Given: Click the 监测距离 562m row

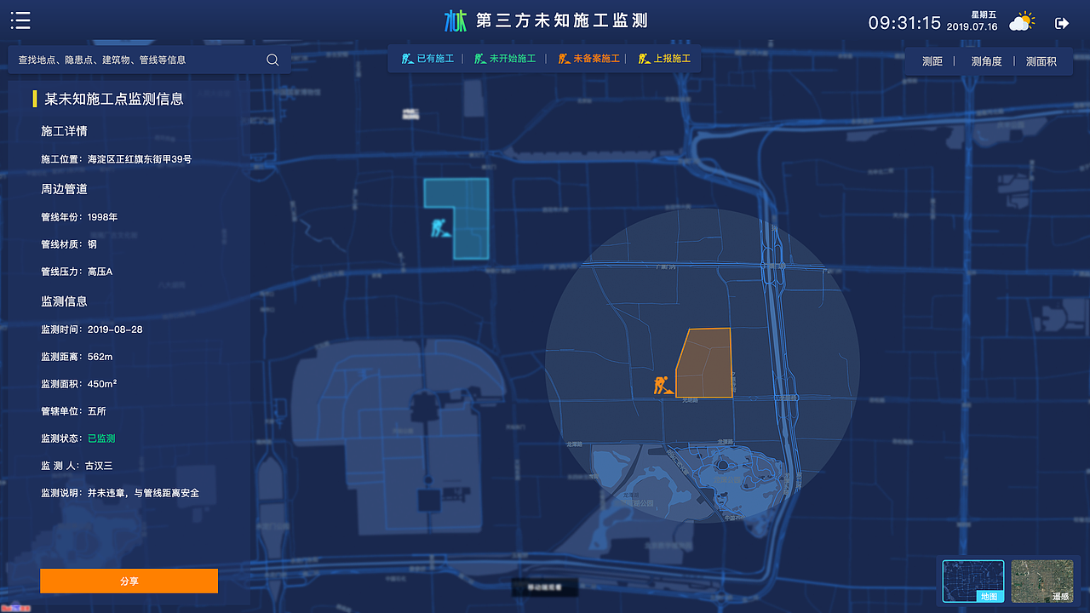Looking at the screenshot, I should click(77, 357).
